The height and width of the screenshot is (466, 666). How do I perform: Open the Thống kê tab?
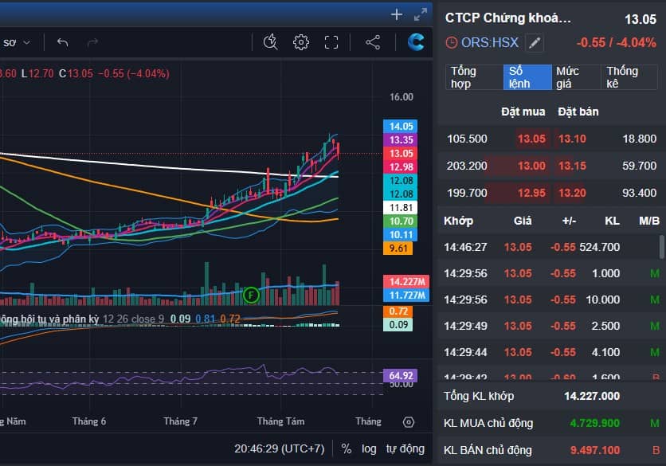[x=628, y=76]
